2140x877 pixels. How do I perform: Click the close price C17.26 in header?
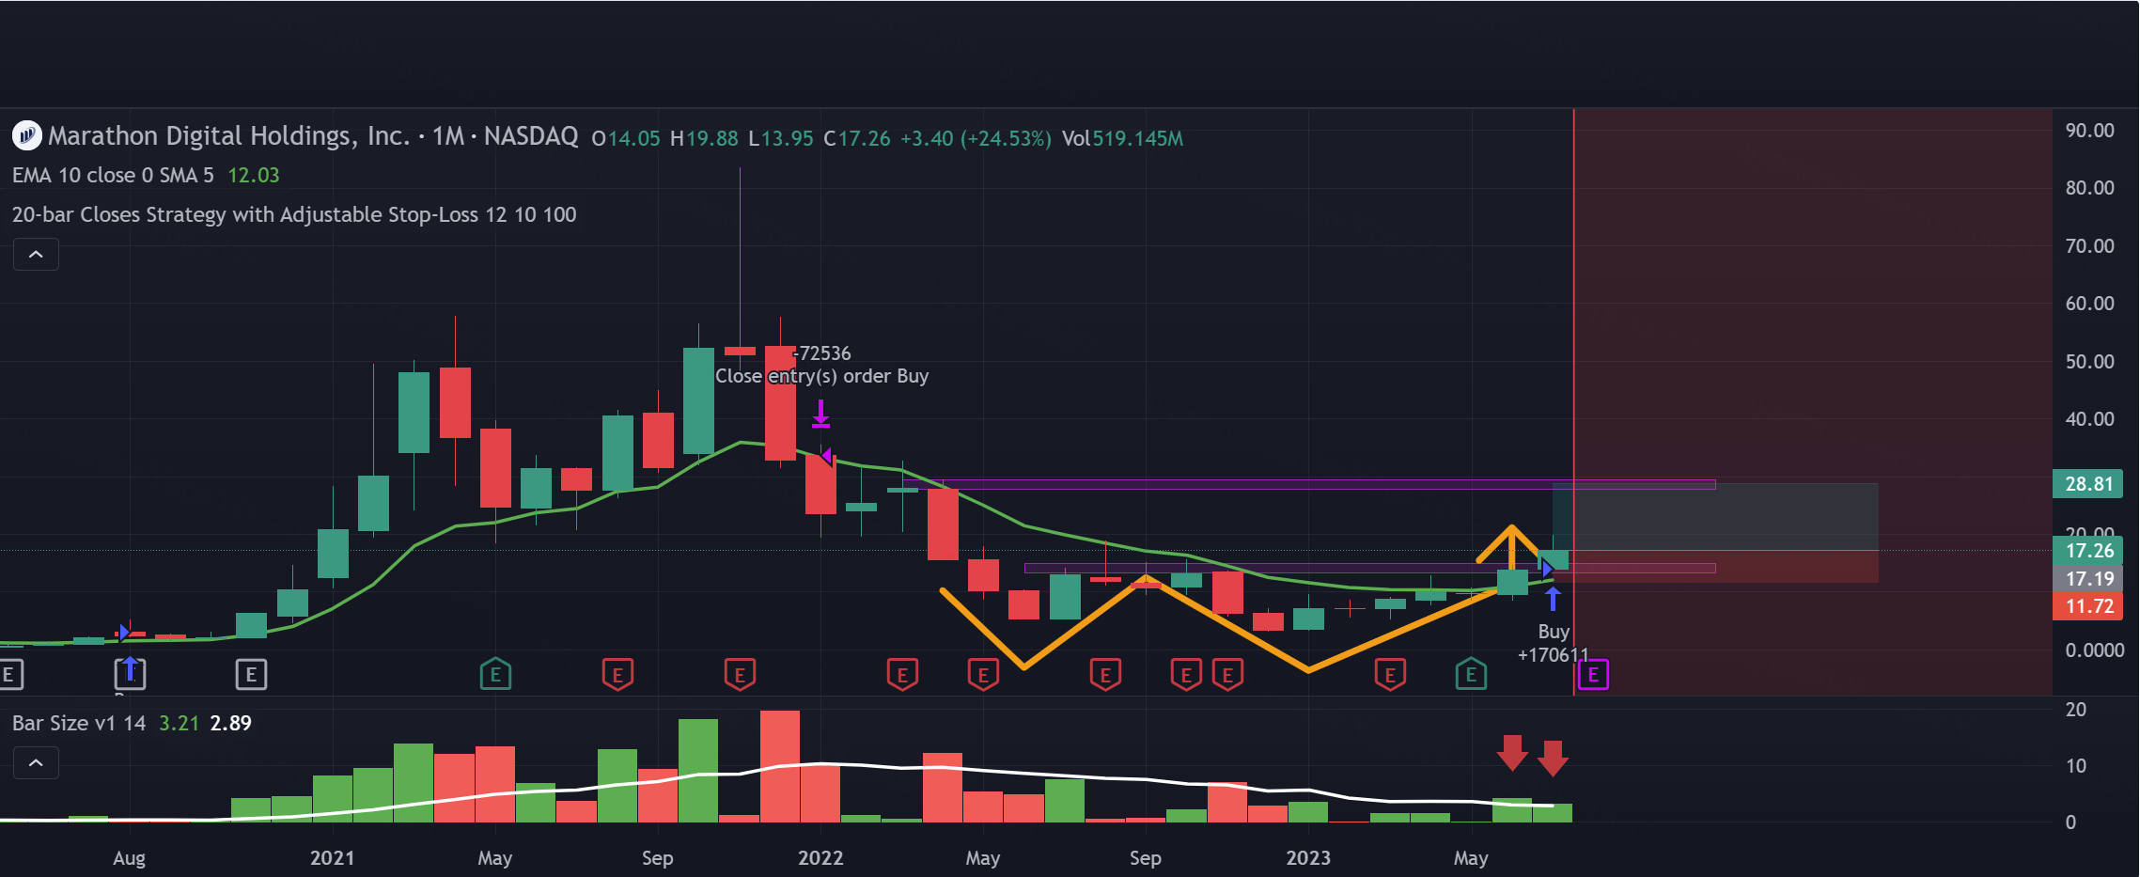click(x=857, y=139)
